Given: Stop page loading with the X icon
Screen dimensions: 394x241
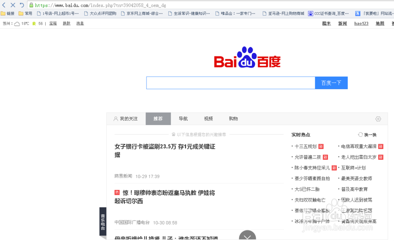Looking at the screenshot, I should coord(13,5).
